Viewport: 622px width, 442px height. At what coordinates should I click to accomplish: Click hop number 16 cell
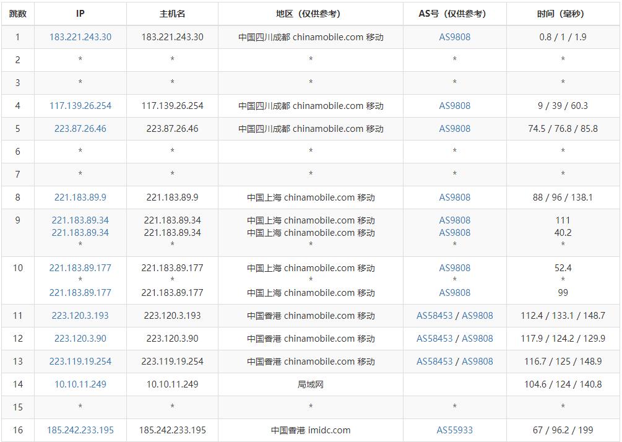[x=18, y=430]
